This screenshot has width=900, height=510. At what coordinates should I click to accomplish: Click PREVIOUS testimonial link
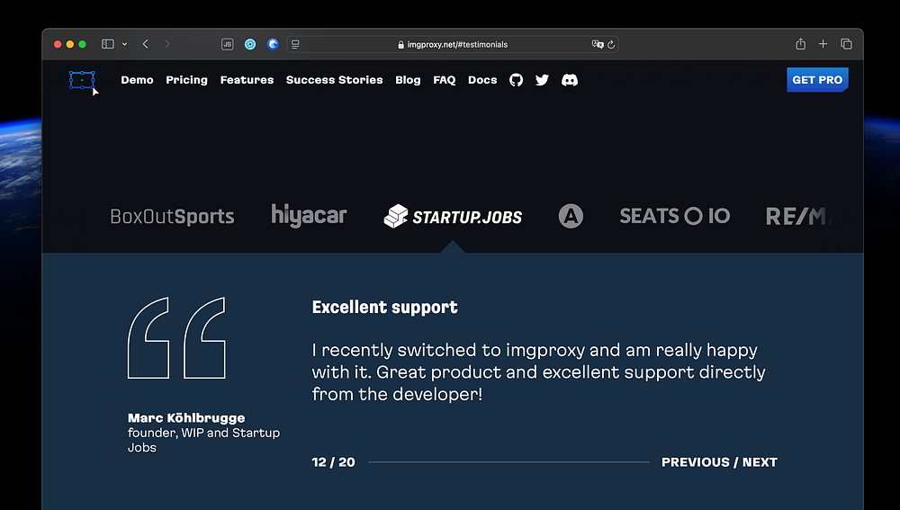pyautogui.click(x=695, y=462)
